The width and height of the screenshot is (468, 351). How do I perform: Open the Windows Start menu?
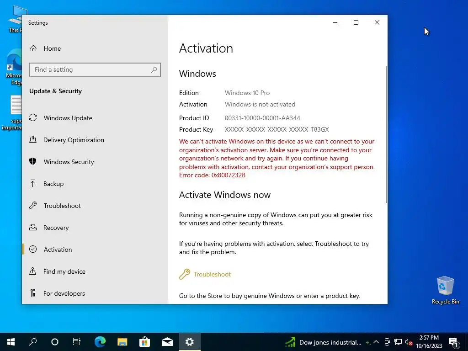pos(11,342)
